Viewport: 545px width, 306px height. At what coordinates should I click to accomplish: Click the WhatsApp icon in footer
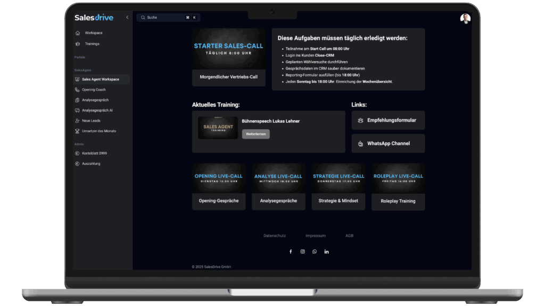coord(315,251)
